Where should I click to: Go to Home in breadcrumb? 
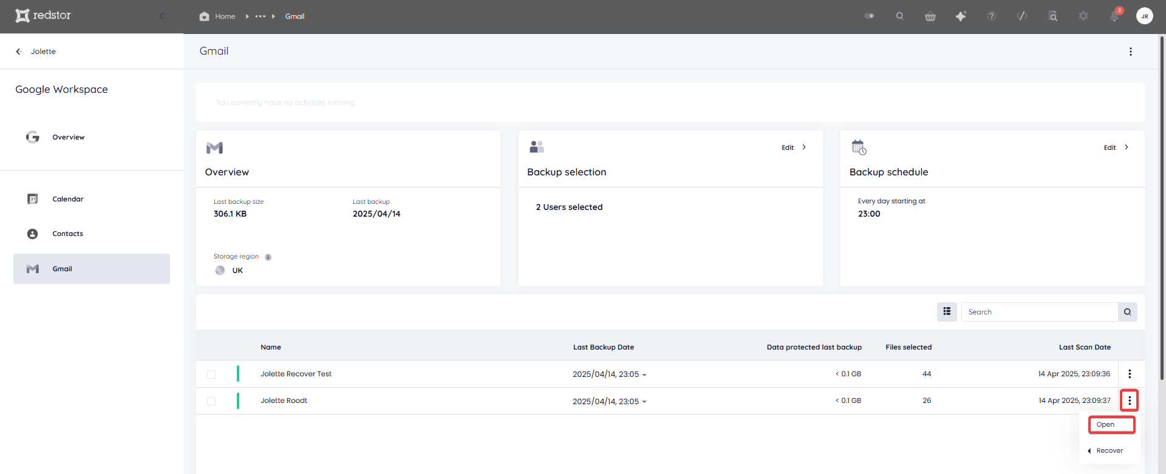(225, 16)
